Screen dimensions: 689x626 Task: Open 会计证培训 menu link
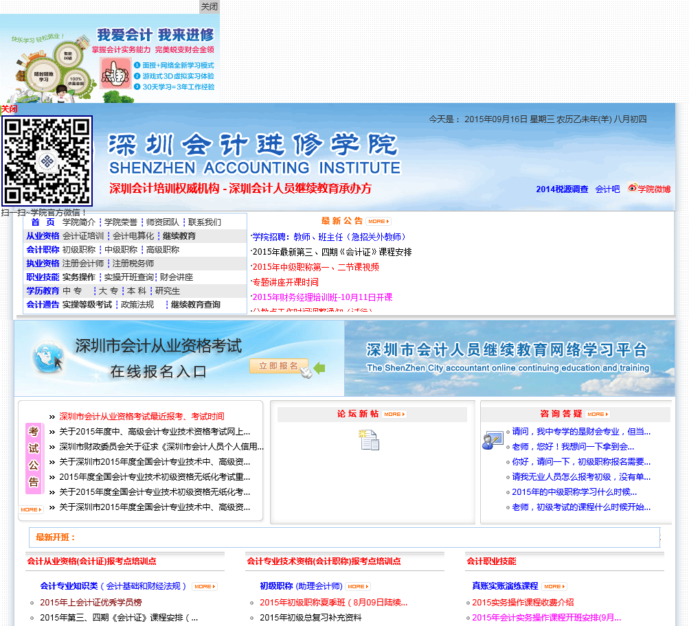click(83, 236)
